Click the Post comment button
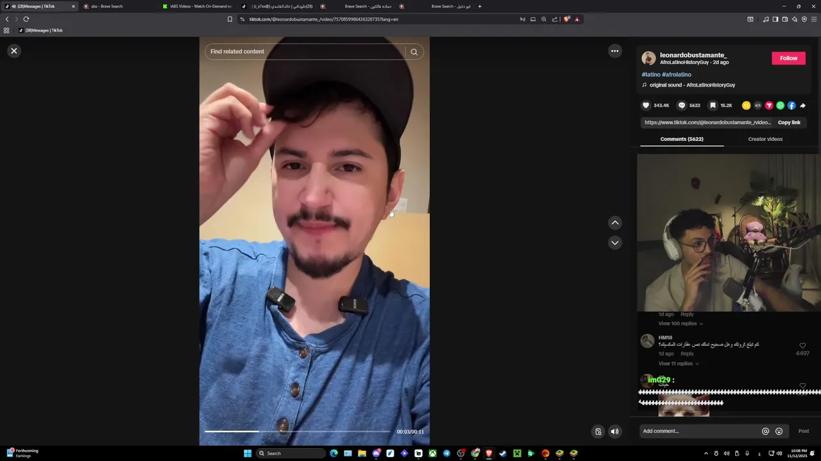Image resolution: width=821 pixels, height=461 pixels. point(804,431)
